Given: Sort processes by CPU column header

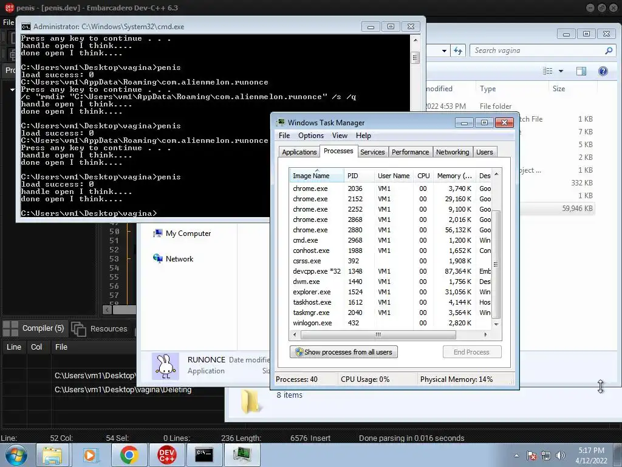Looking at the screenshot, I should [423, 176].
